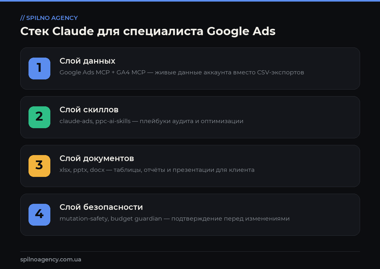Image resolution: width=380 pixels, height=269 pixels.
Task: Open the spilnoagency.com.ua footer link
Action: [51, 260]
